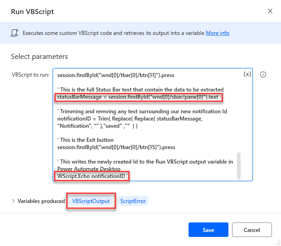Click the 'This writes the newly created Id' comment
The width and height of the screenshot is (281, 246).
145,162
